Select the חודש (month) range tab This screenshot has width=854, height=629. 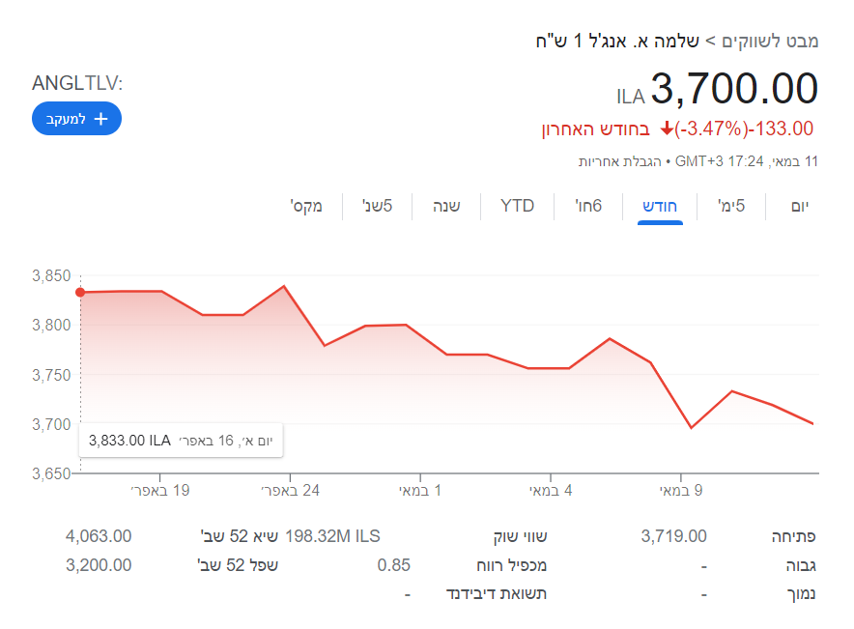click(x=660, y=206)
